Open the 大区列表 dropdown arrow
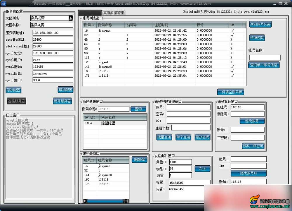Image resolution: width=292 pixels, height=211 pixels. (71, 18)
